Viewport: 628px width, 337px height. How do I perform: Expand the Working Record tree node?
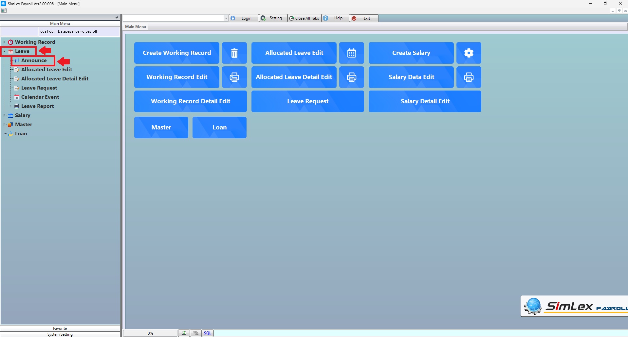tap(4, 42)
